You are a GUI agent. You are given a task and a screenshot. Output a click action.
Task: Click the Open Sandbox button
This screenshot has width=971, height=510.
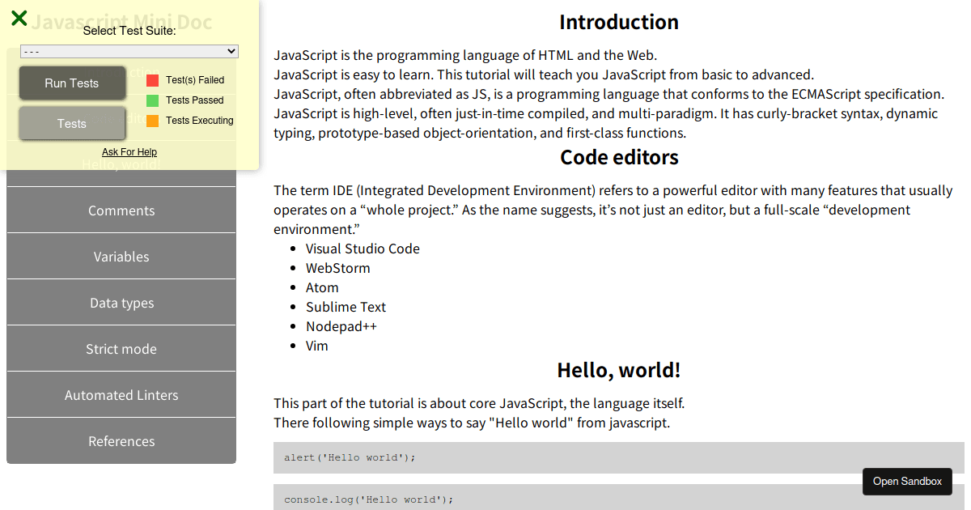907,481
